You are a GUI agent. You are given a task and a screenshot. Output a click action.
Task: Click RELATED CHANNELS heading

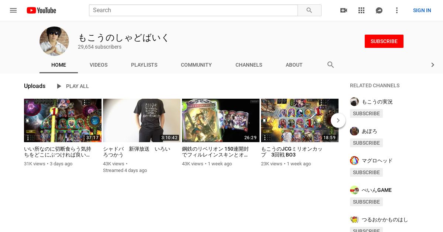pyautogui.click(x=375, y=85)
